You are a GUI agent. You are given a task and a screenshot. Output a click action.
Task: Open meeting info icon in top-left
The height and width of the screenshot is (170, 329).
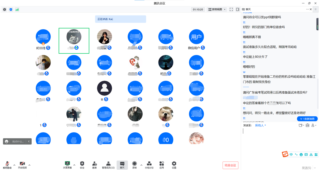(5, 9)
